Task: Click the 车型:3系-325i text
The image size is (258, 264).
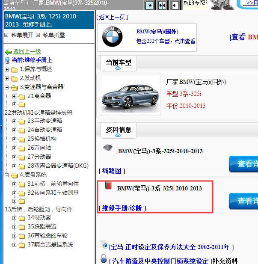Action: (184, 94)
